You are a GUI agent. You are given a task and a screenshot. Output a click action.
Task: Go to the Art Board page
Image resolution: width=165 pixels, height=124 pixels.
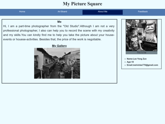62,12
